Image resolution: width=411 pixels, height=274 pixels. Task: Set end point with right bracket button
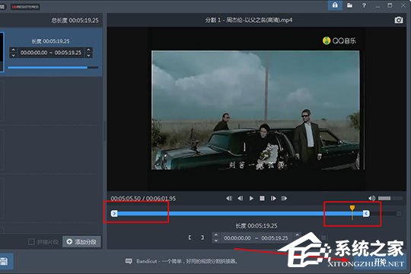[x=202, y=237]
